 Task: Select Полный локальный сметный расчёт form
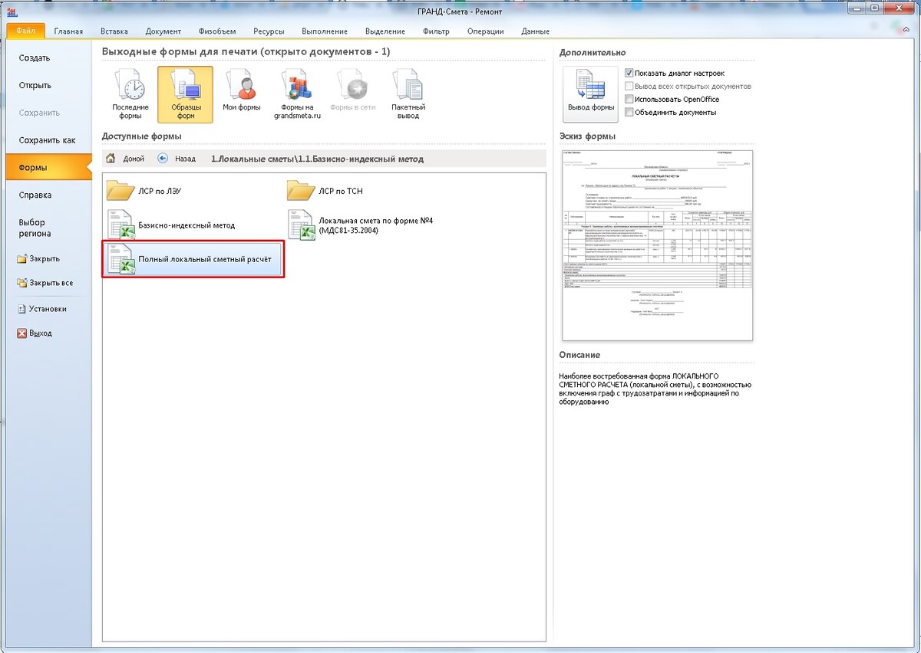(x=193, y=259)
